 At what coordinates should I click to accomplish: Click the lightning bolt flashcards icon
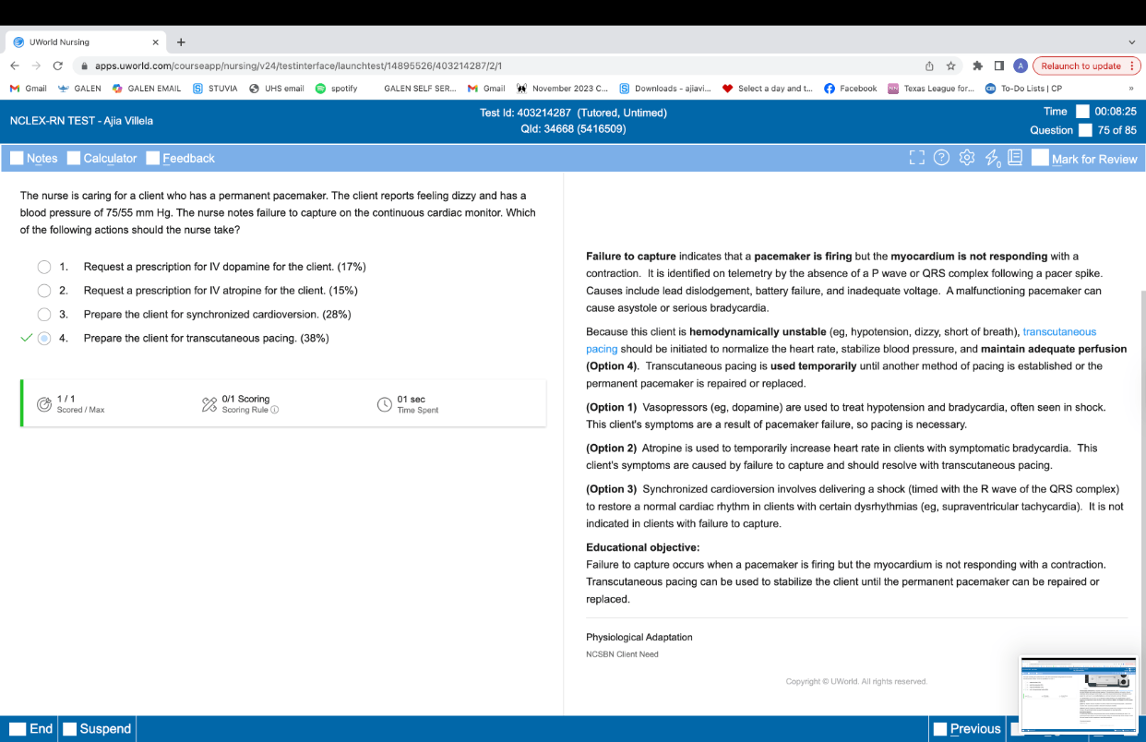[992, 159]
